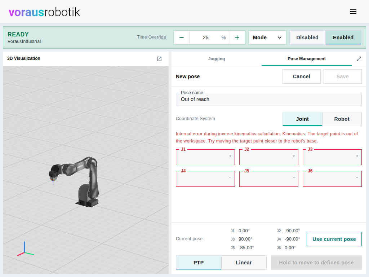Select the Joint coordinate system

pos(302,119)
